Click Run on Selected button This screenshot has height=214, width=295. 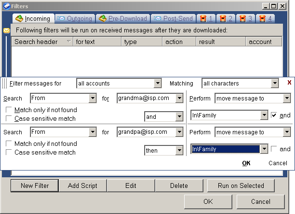click(x=241, y=185)
